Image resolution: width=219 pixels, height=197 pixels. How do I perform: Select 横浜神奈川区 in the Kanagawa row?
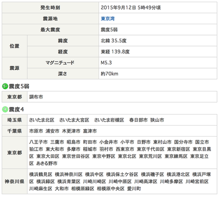coord(69,174)
